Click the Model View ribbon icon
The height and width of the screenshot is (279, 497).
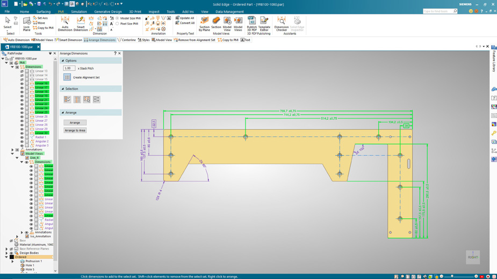pyautogui.click(x=227, y=24)
